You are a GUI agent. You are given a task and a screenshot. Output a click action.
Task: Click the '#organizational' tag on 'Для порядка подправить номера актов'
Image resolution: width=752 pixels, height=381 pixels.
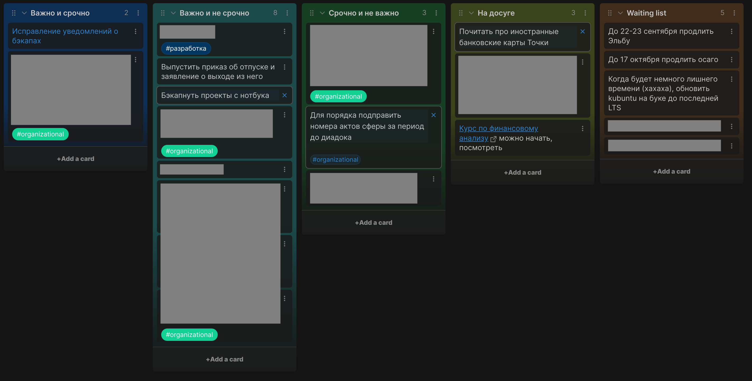coord(335,159)
